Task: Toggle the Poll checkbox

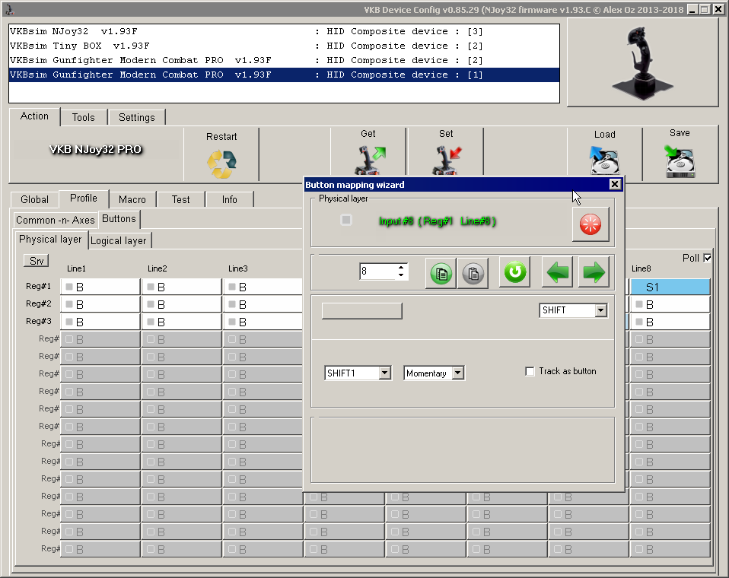Action: click(707, 258)
